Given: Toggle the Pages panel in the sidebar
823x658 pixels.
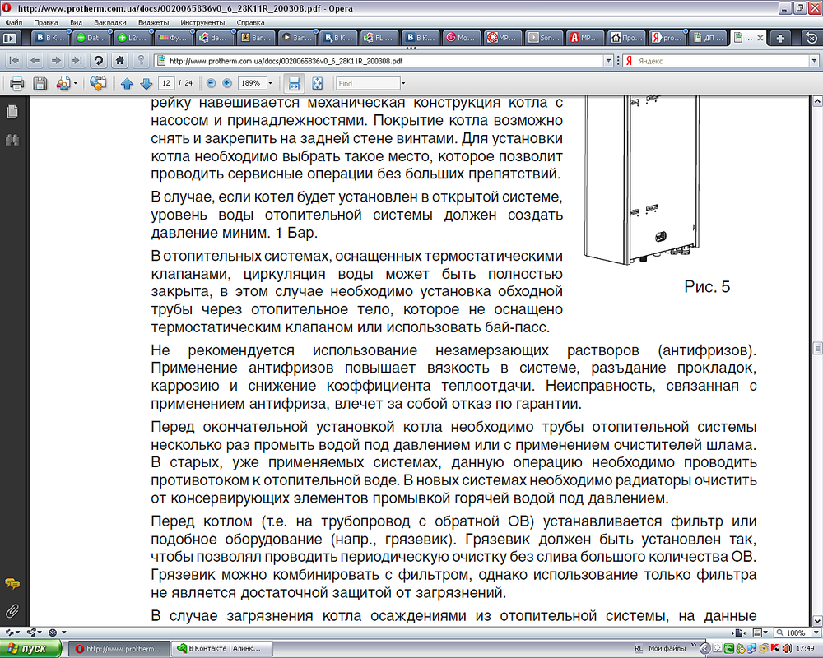Looking at the screenshot, I should 11,113.
